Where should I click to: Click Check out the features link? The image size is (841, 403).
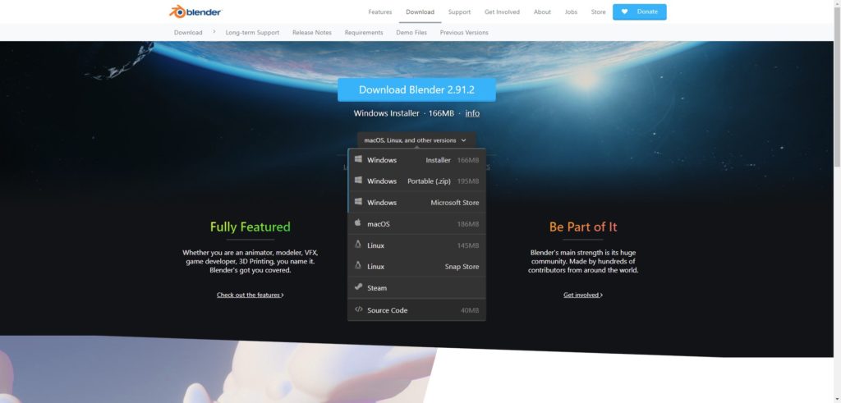(250, 295)
